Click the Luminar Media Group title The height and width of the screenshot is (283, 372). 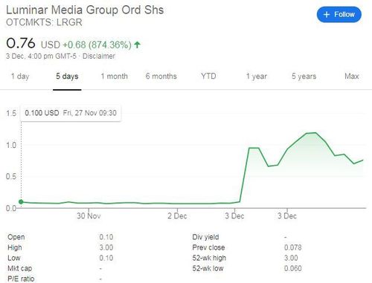(x=85, y=10)
